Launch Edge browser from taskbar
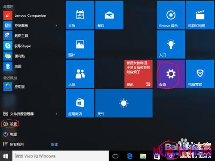The width and height of the screenshot is (215, 161). tap(129, 156)
